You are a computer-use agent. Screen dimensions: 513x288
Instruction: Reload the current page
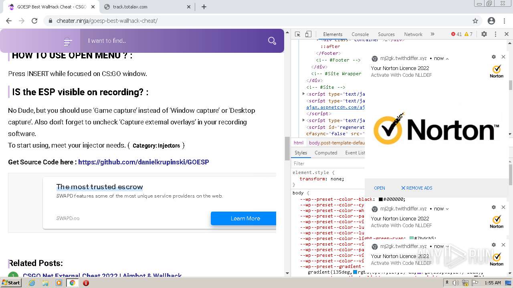(x=34, y=21)
